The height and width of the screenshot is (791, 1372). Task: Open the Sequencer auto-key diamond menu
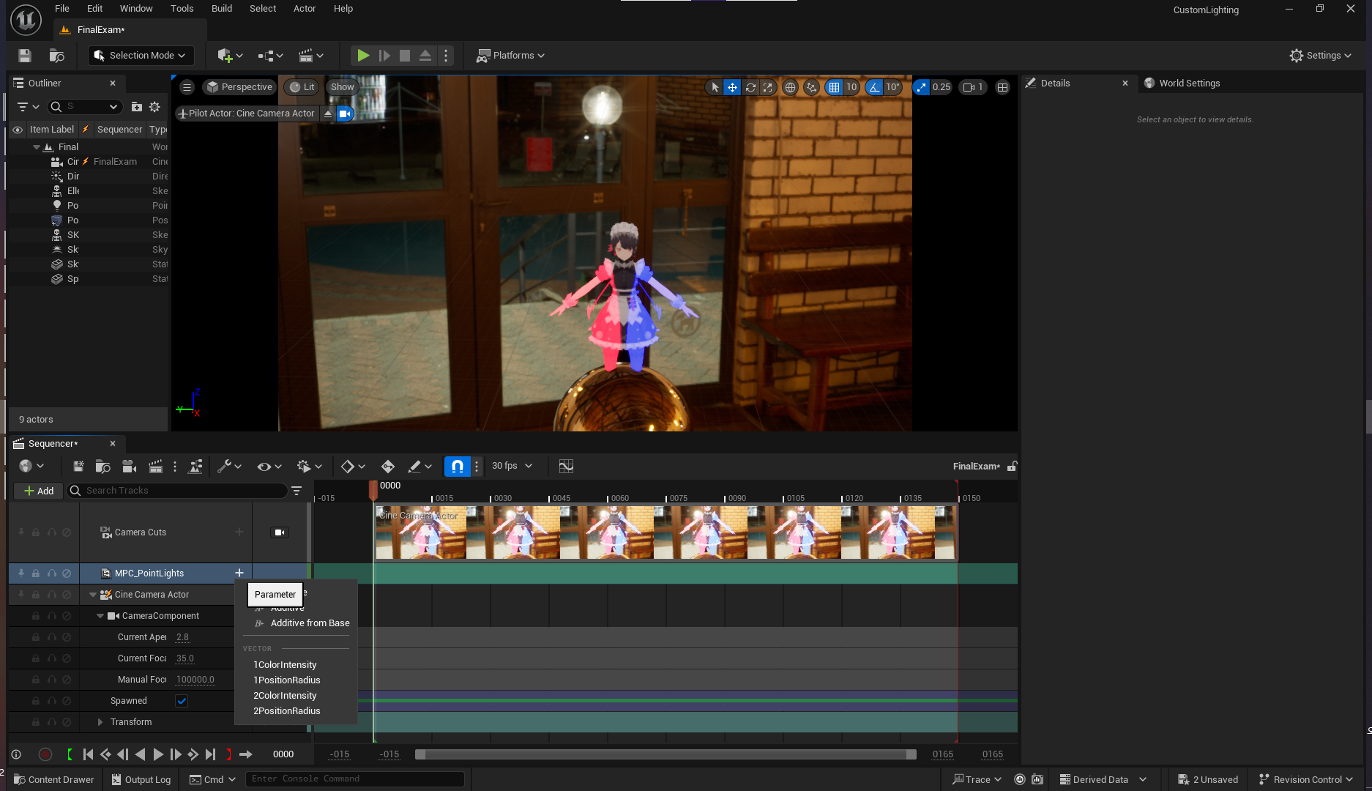coord(353,467)
